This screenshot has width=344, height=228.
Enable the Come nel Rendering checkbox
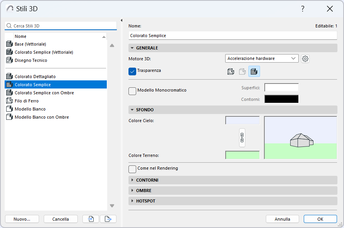coord(132,169)
